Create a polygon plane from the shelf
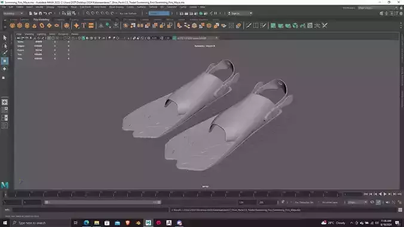The height and width of the screenshot is (227, 404). point(49,26)
